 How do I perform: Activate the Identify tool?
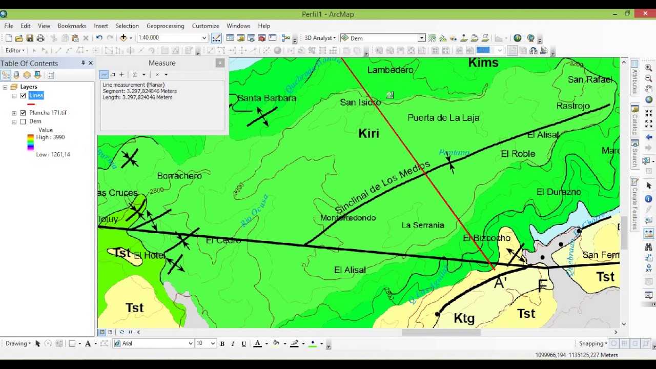pyautogui.click(x=648, y=198)
